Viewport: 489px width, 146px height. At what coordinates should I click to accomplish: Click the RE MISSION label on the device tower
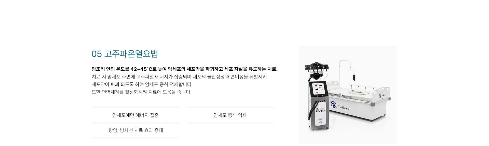[320, 110]
